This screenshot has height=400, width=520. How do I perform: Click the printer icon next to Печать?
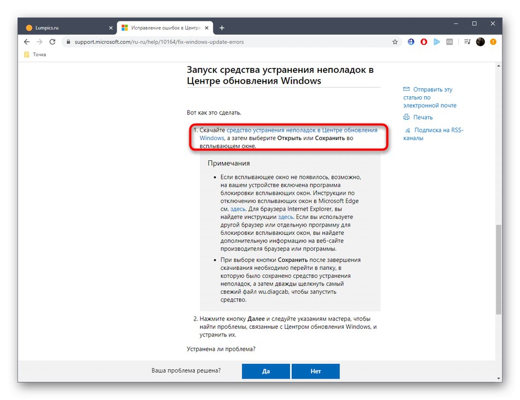click(406, 117)
